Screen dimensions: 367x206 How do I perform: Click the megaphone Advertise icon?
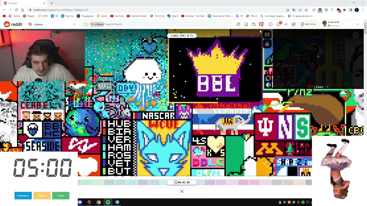coord(294,24)
